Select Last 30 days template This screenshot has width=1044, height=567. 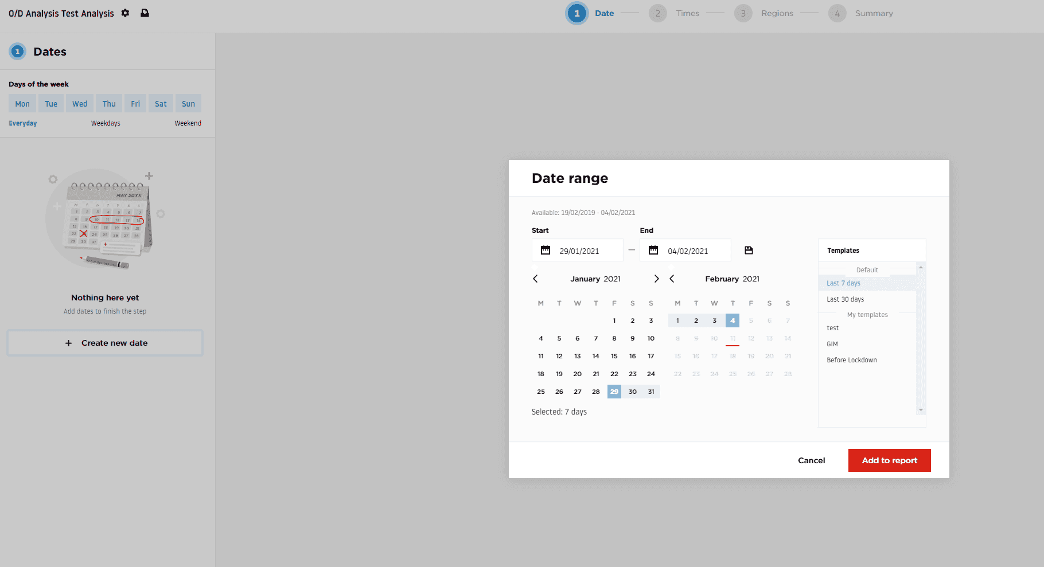tap(845, 299)
